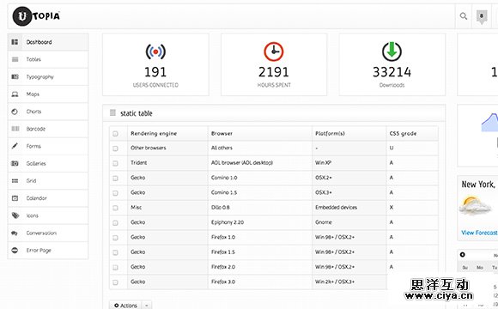
Task: Open the search magnifier icon
Action: point(464,15)
